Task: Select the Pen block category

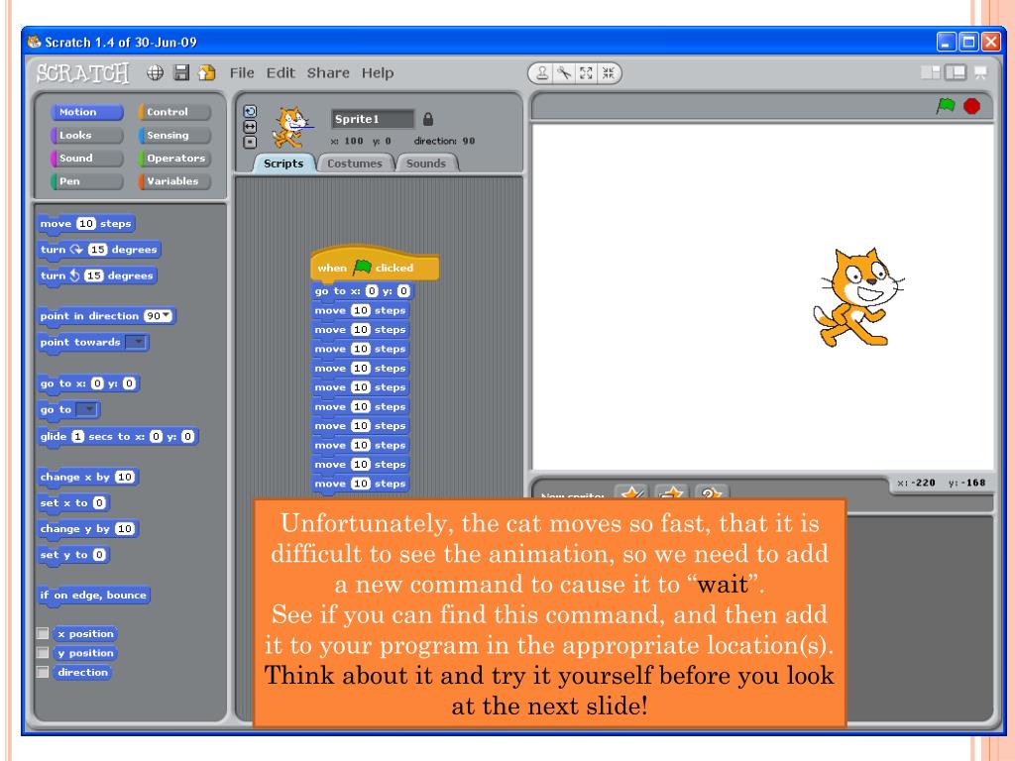Action: [87, 181]
